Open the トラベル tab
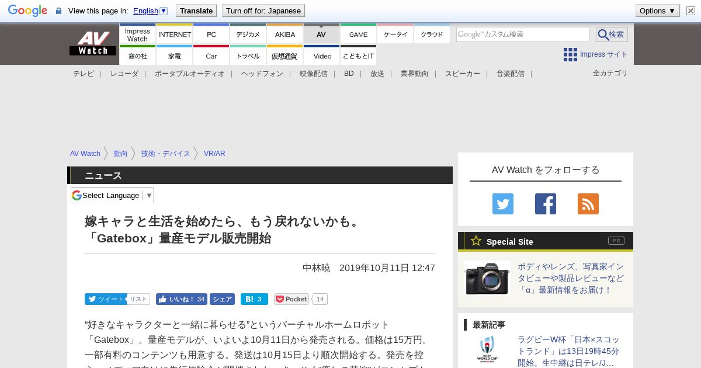Viewport: 701px width, 368px height. (248, 55)
